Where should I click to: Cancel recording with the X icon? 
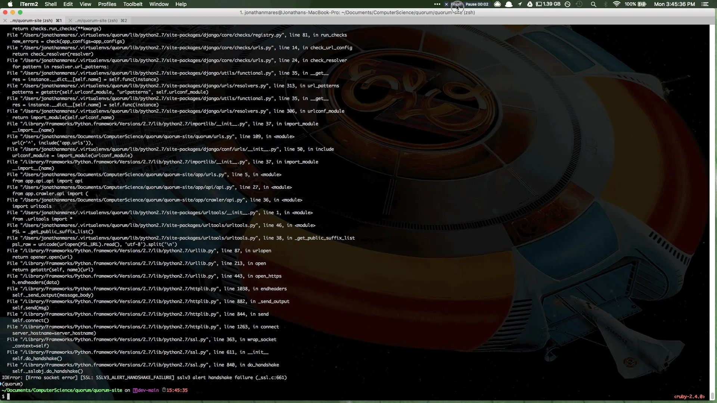click(446, 4)
